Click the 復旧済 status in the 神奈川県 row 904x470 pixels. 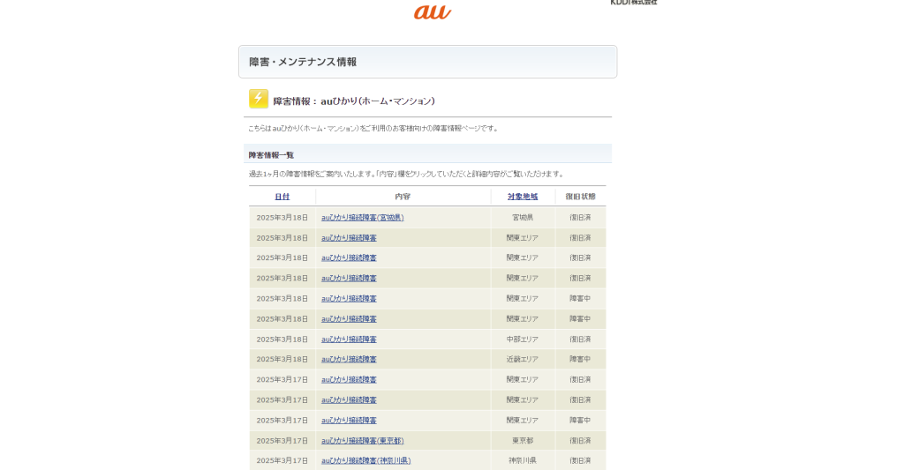click(x=580, y=461)
